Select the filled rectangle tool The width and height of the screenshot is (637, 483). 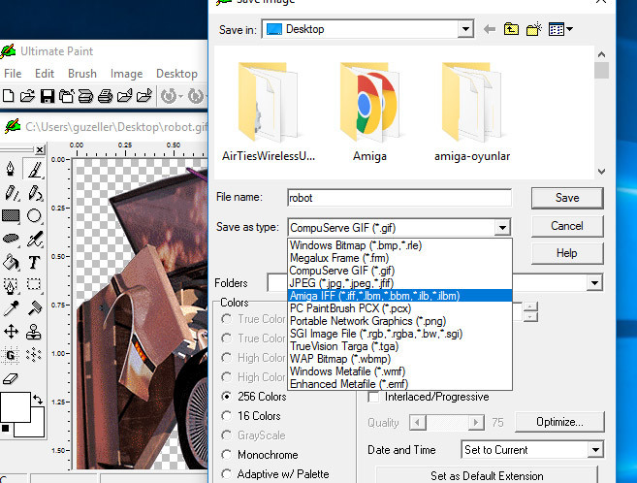[11, 215]
